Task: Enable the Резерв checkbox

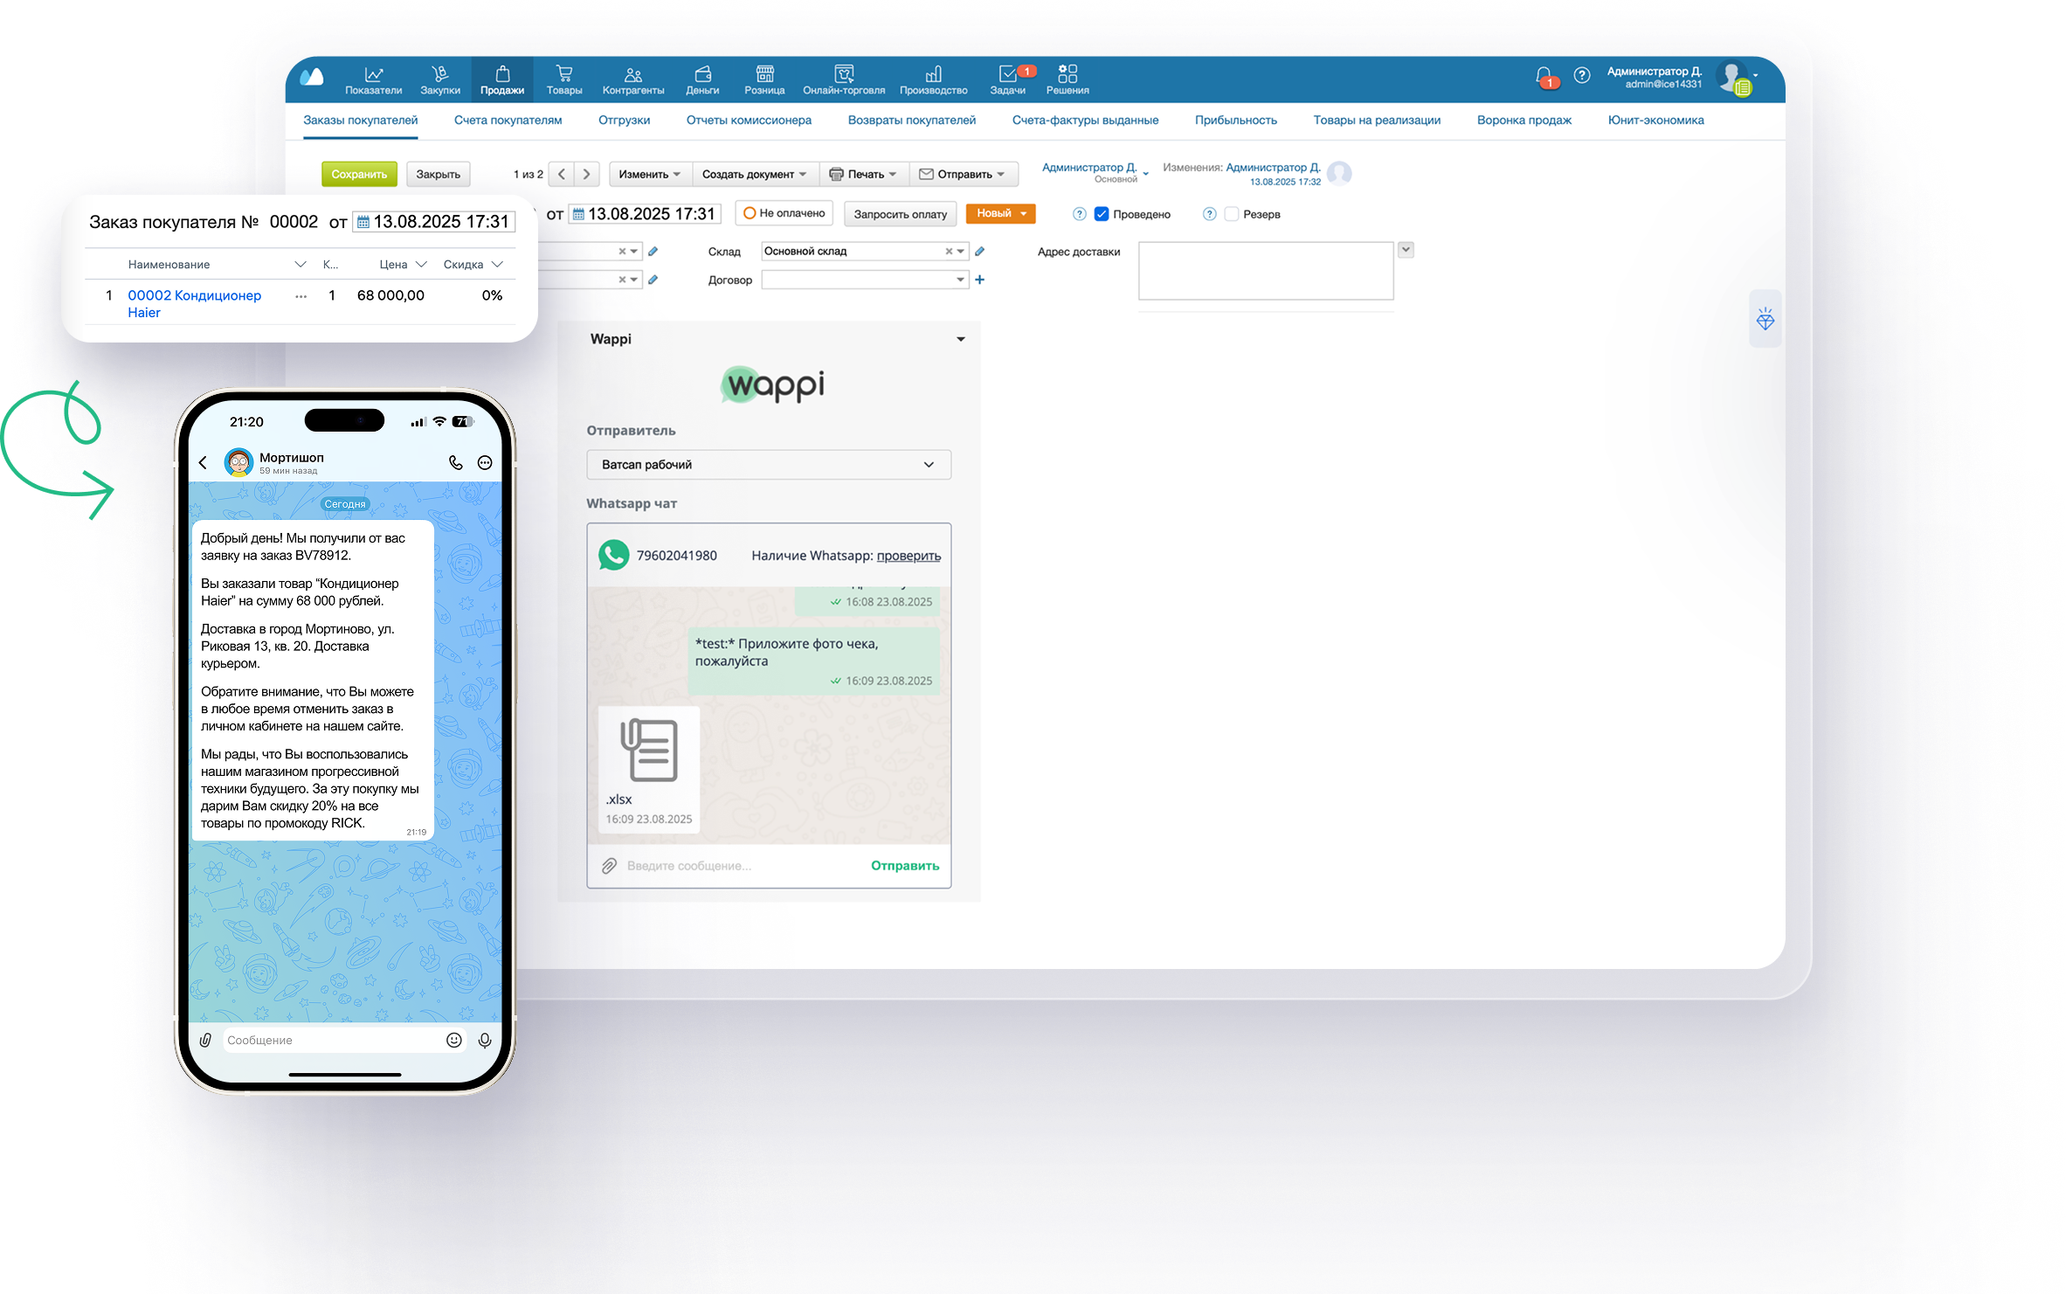Action: point(1232,214)
